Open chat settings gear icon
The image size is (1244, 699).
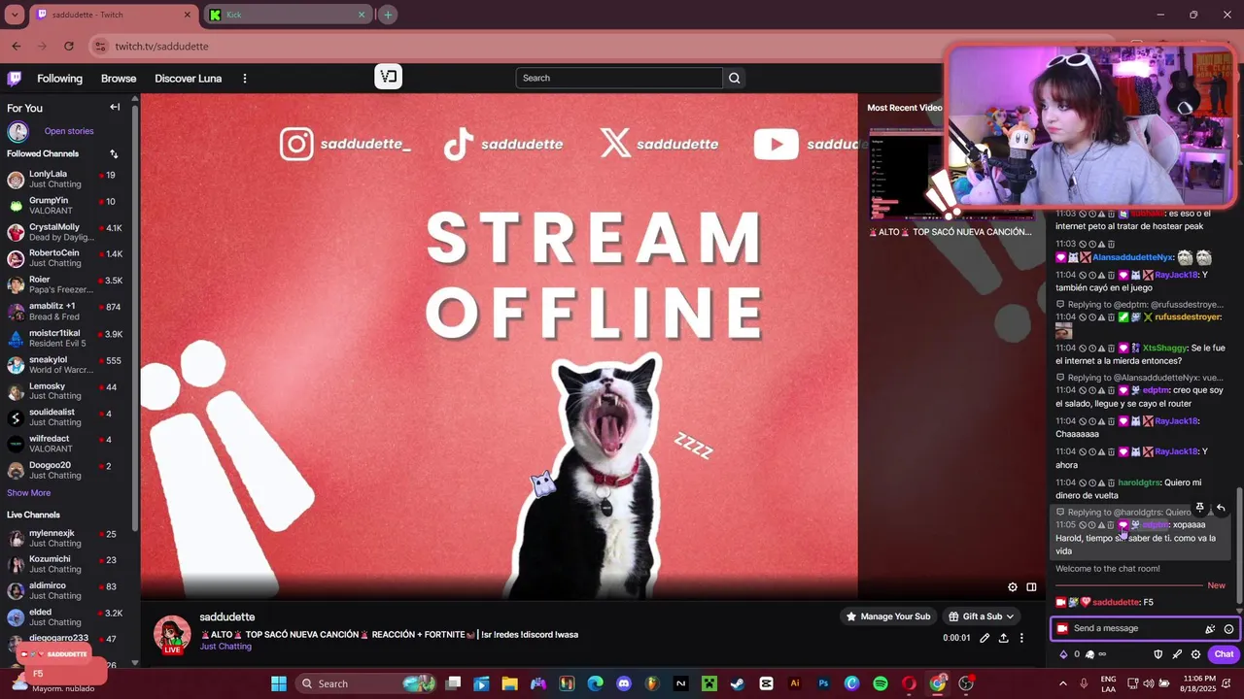click(x=1195, y=654)
